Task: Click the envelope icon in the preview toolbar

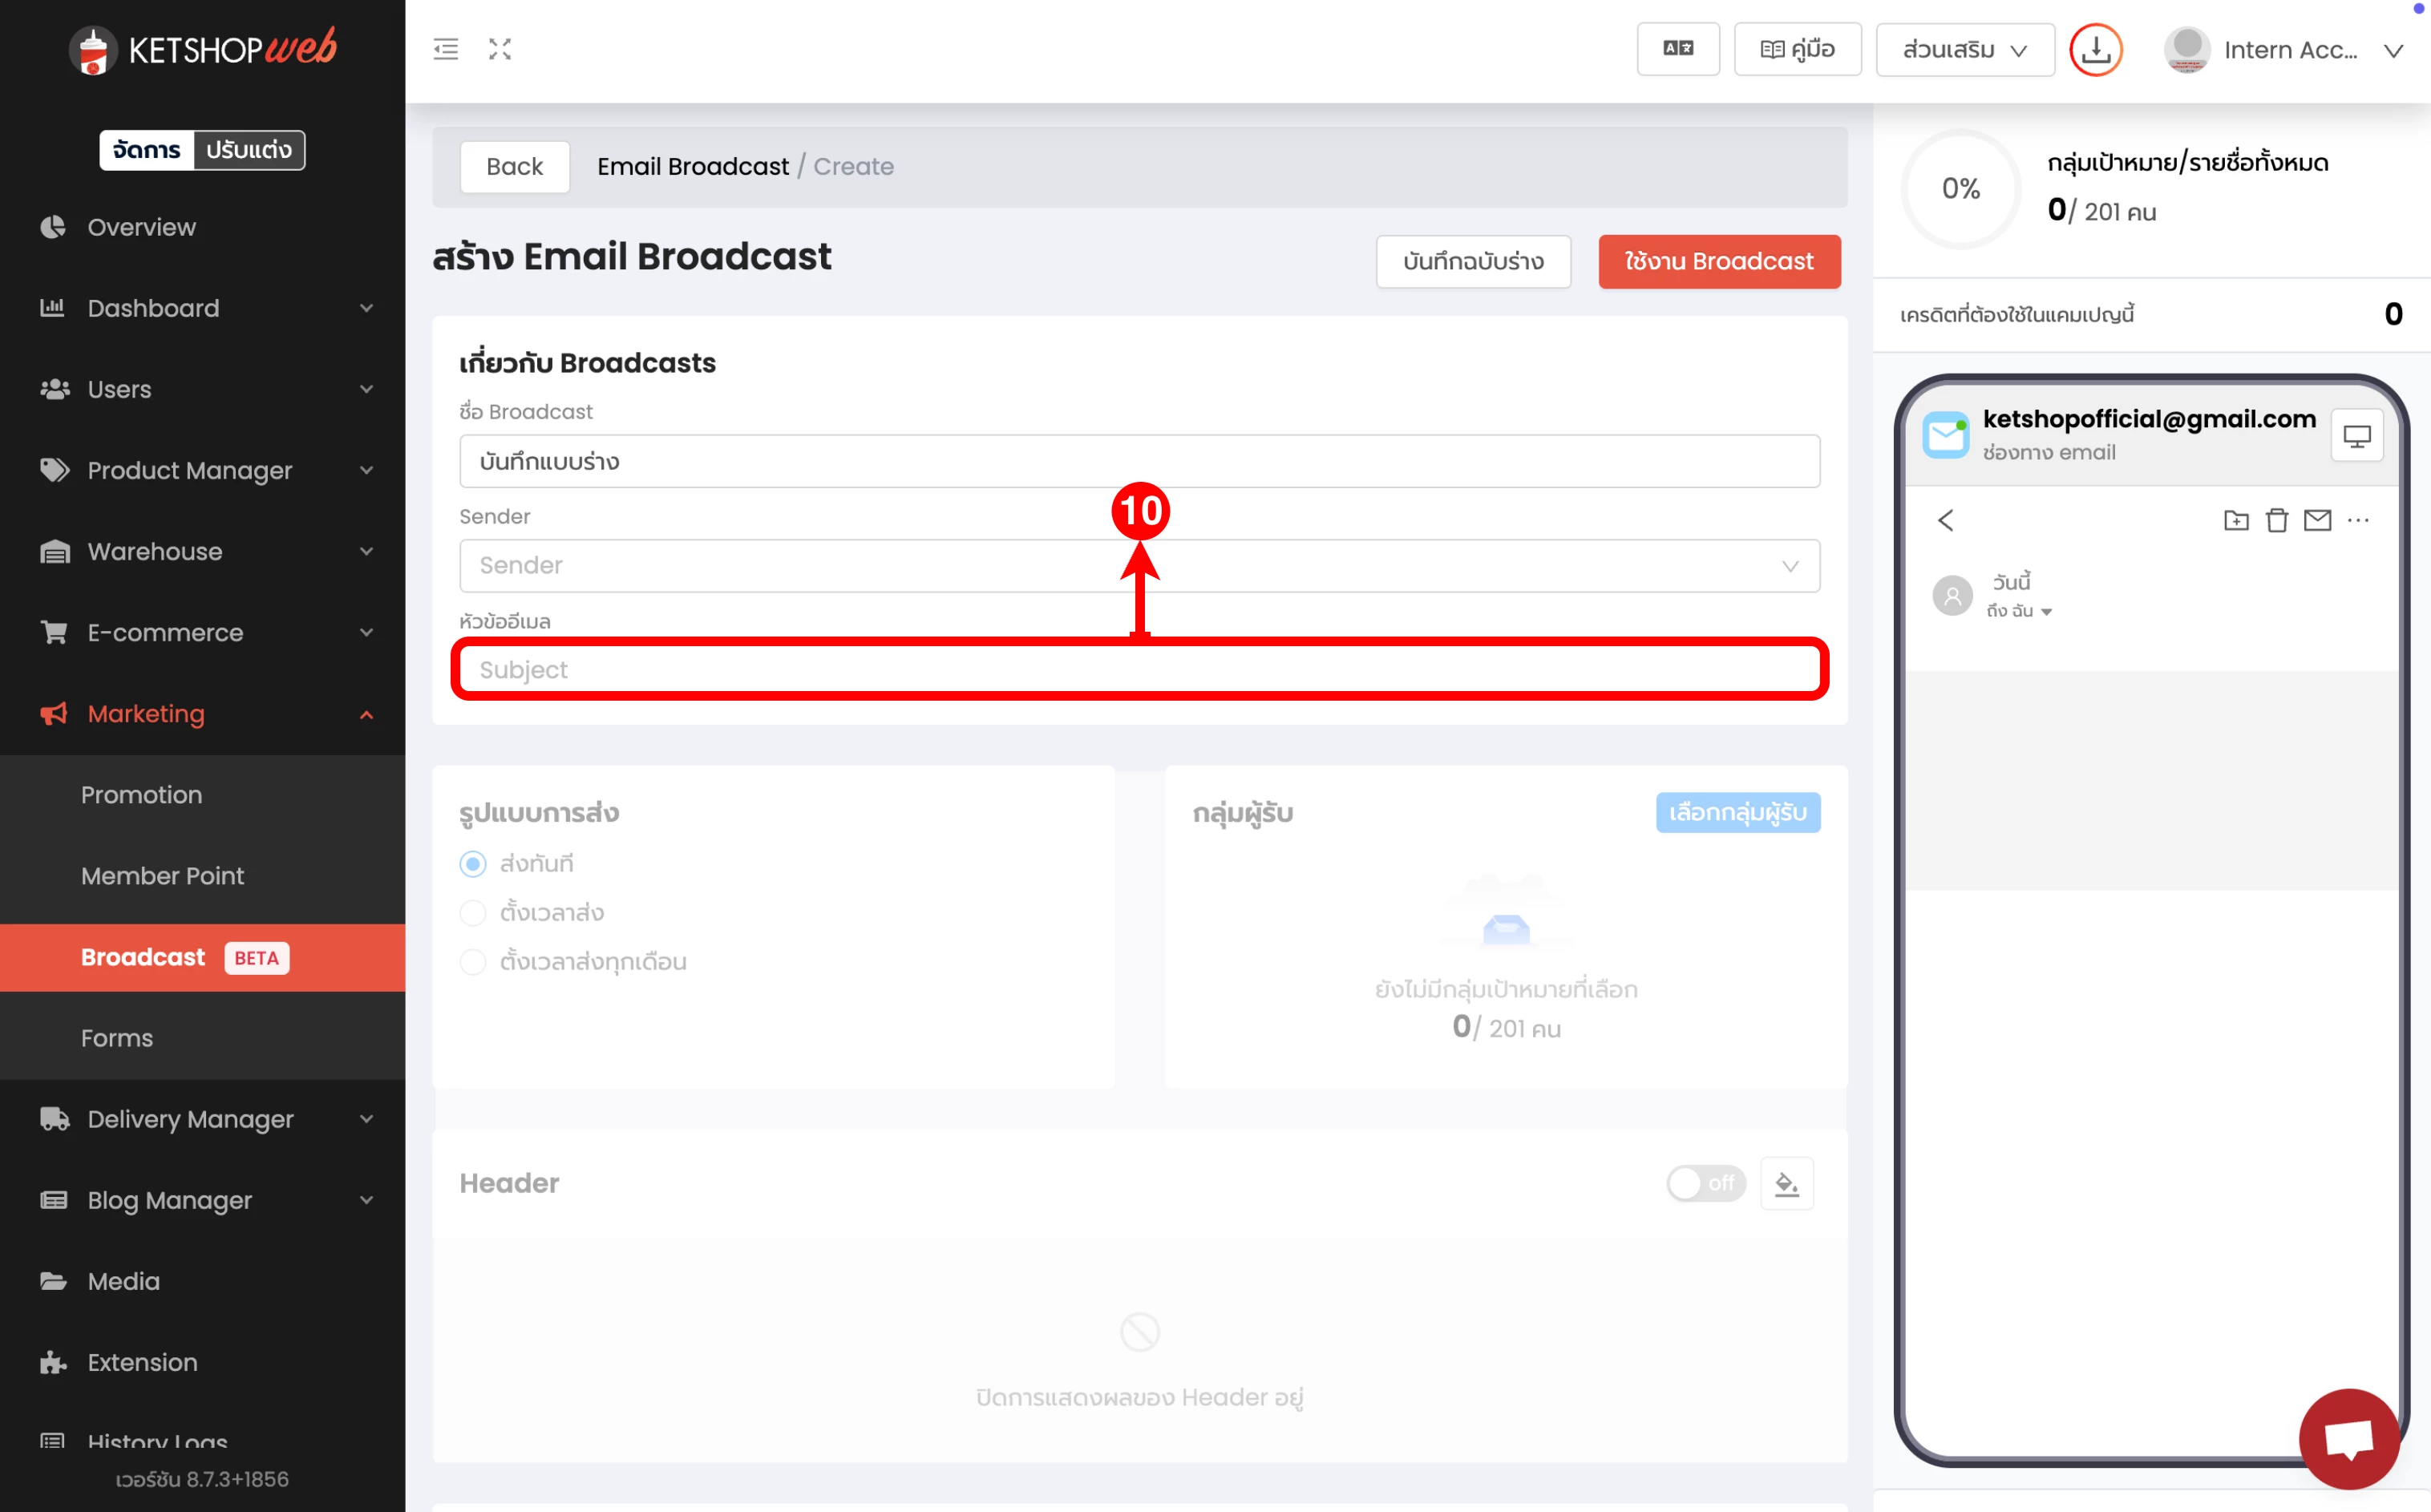Action: (x=2317, y=520)
